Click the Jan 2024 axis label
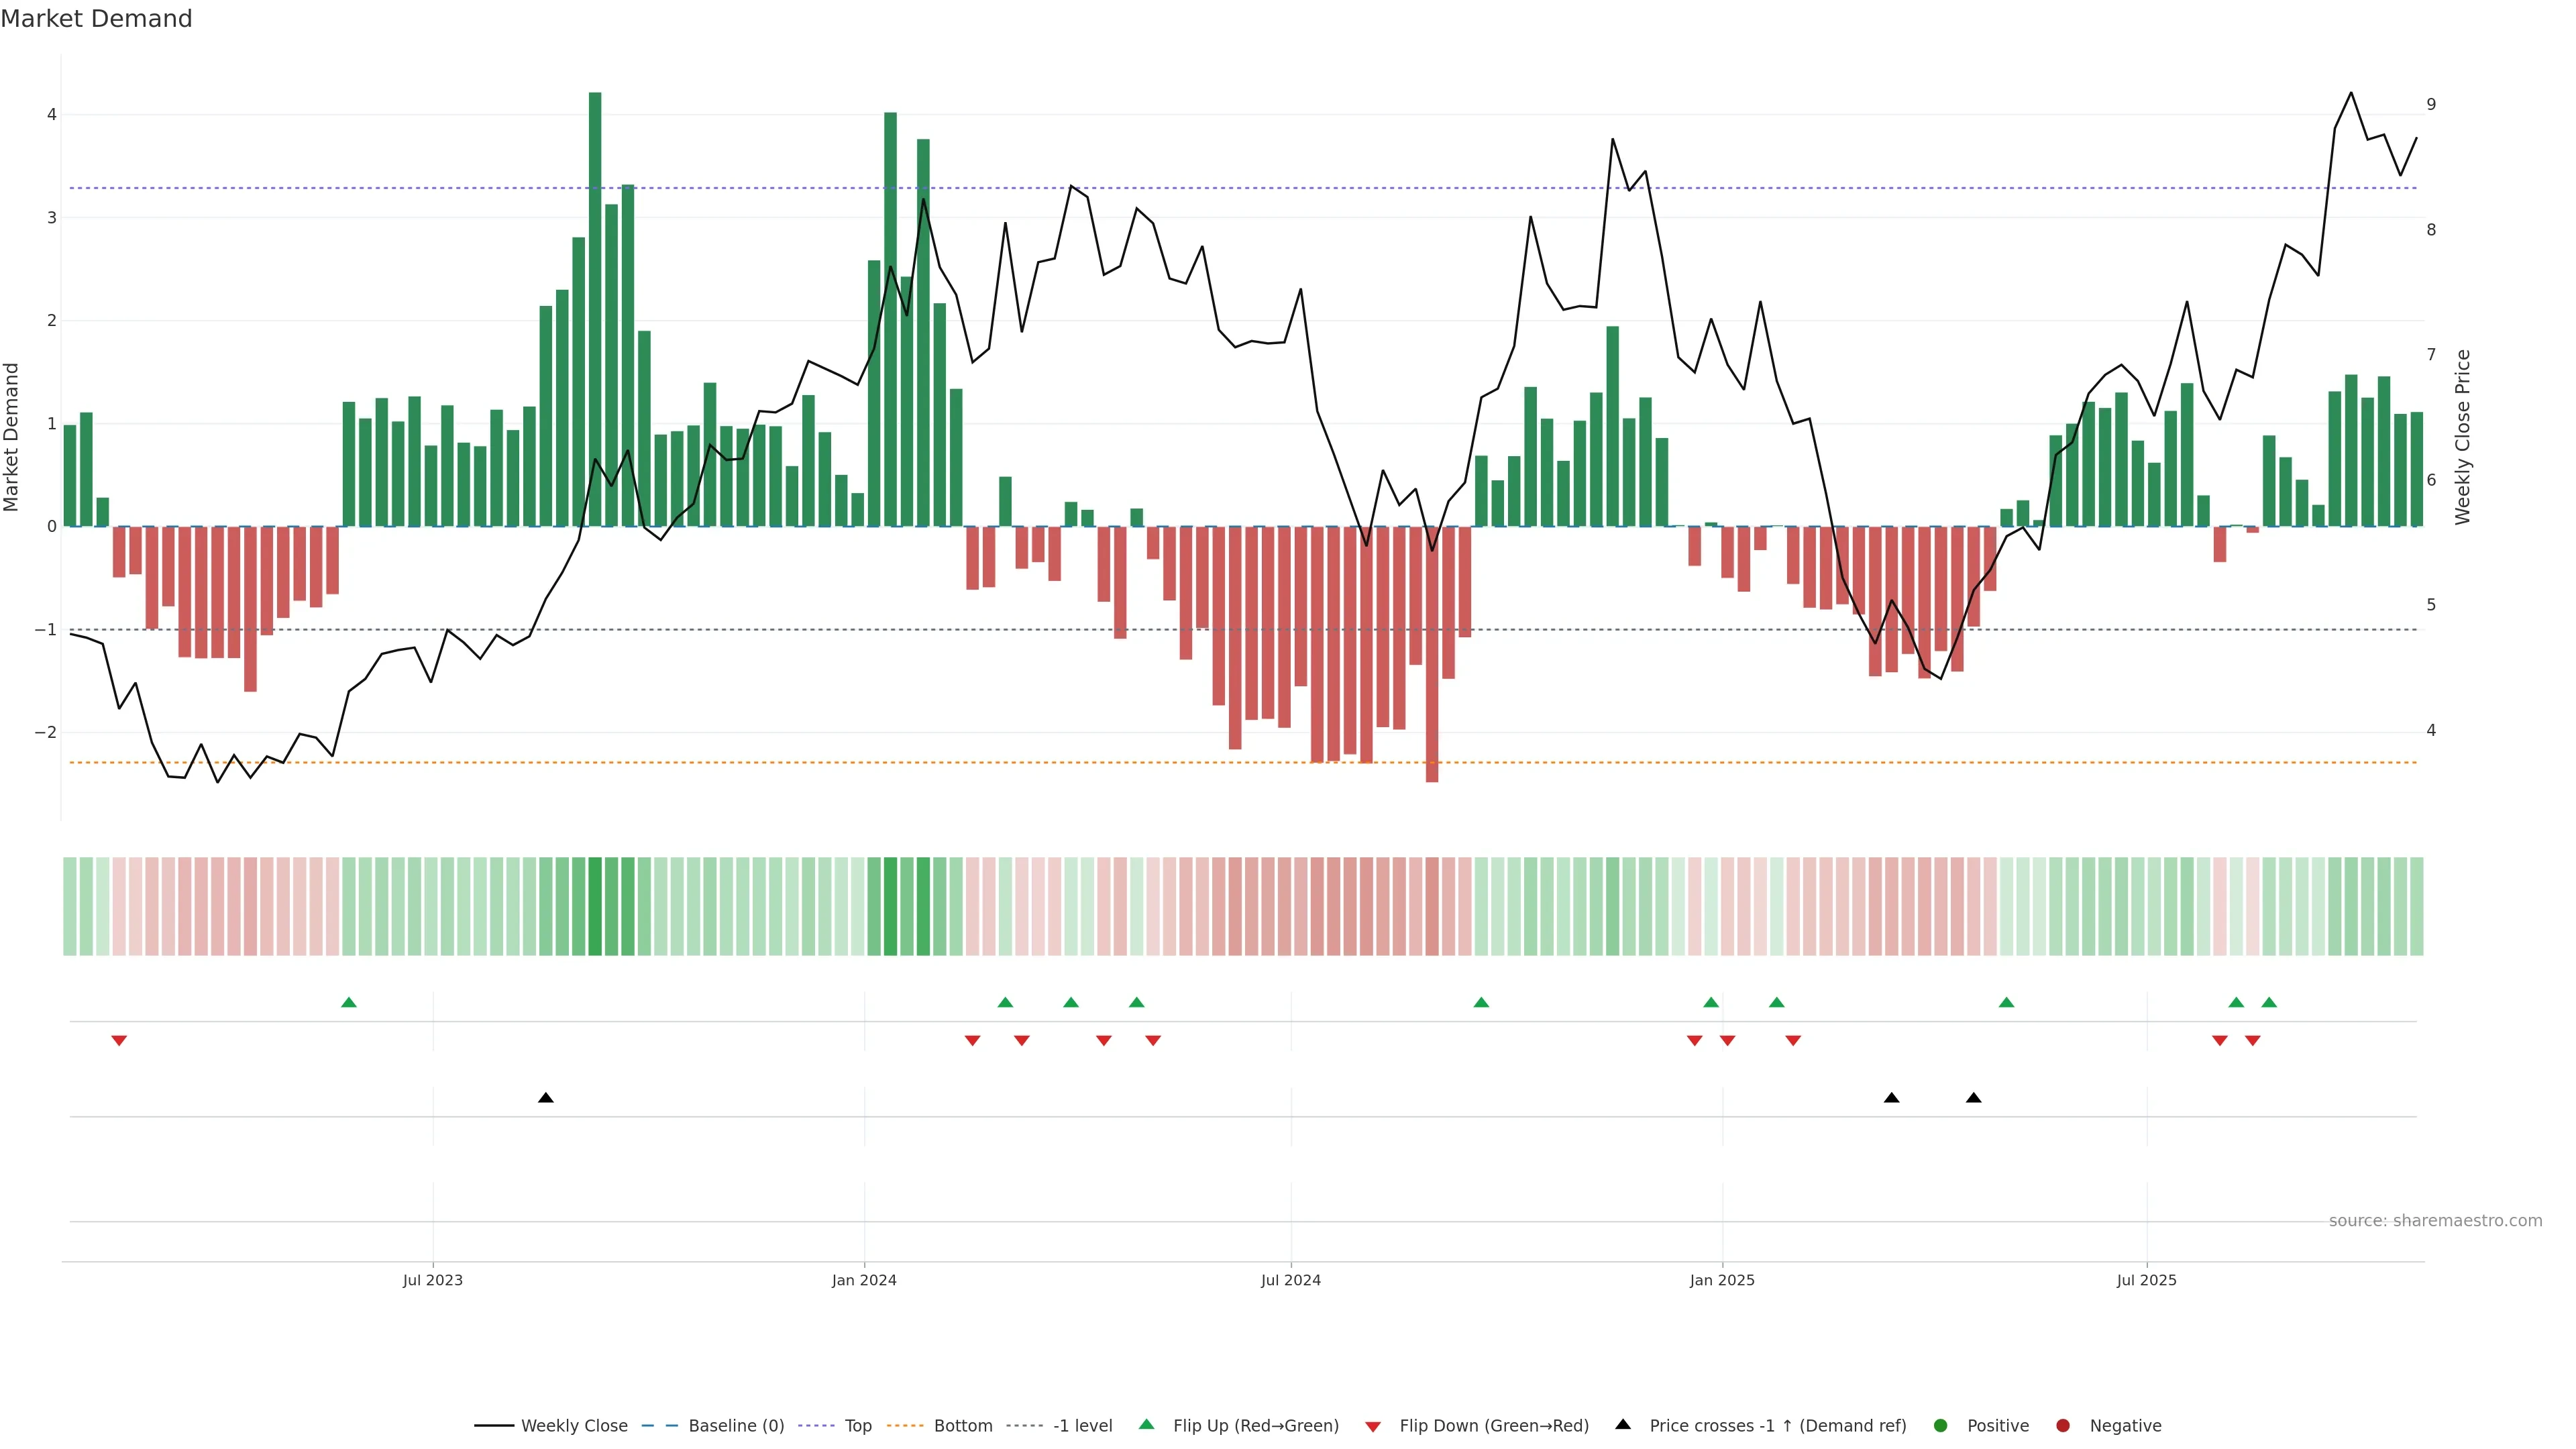The image size is (2576, 1449). (864, 1280)
